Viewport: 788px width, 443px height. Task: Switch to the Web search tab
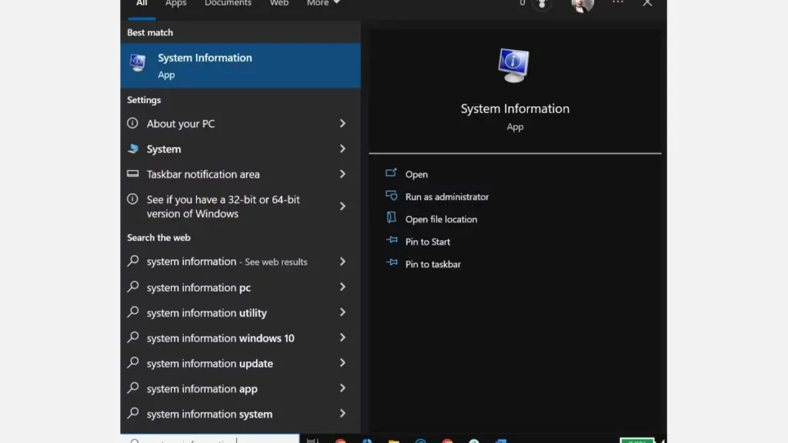(279, 4)
